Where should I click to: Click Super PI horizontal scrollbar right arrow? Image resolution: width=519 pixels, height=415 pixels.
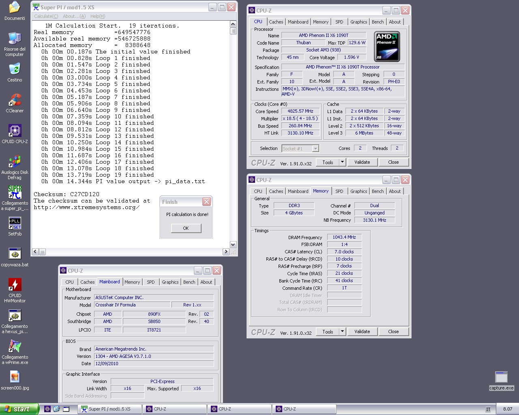[x=226, y=252]
